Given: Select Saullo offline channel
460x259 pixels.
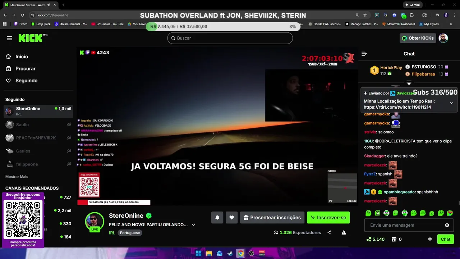Looking at the screenshot, I should point(38,125).
